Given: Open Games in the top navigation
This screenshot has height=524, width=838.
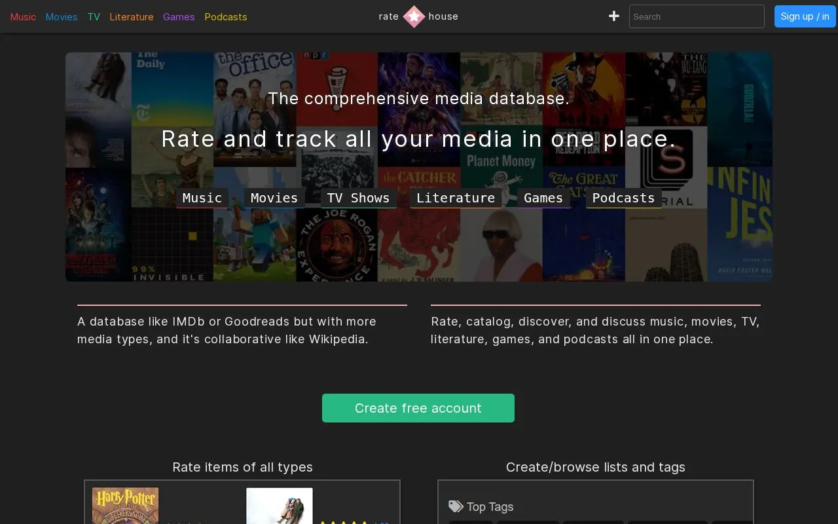Looking at the screenshot, I should tap(179, 16).
